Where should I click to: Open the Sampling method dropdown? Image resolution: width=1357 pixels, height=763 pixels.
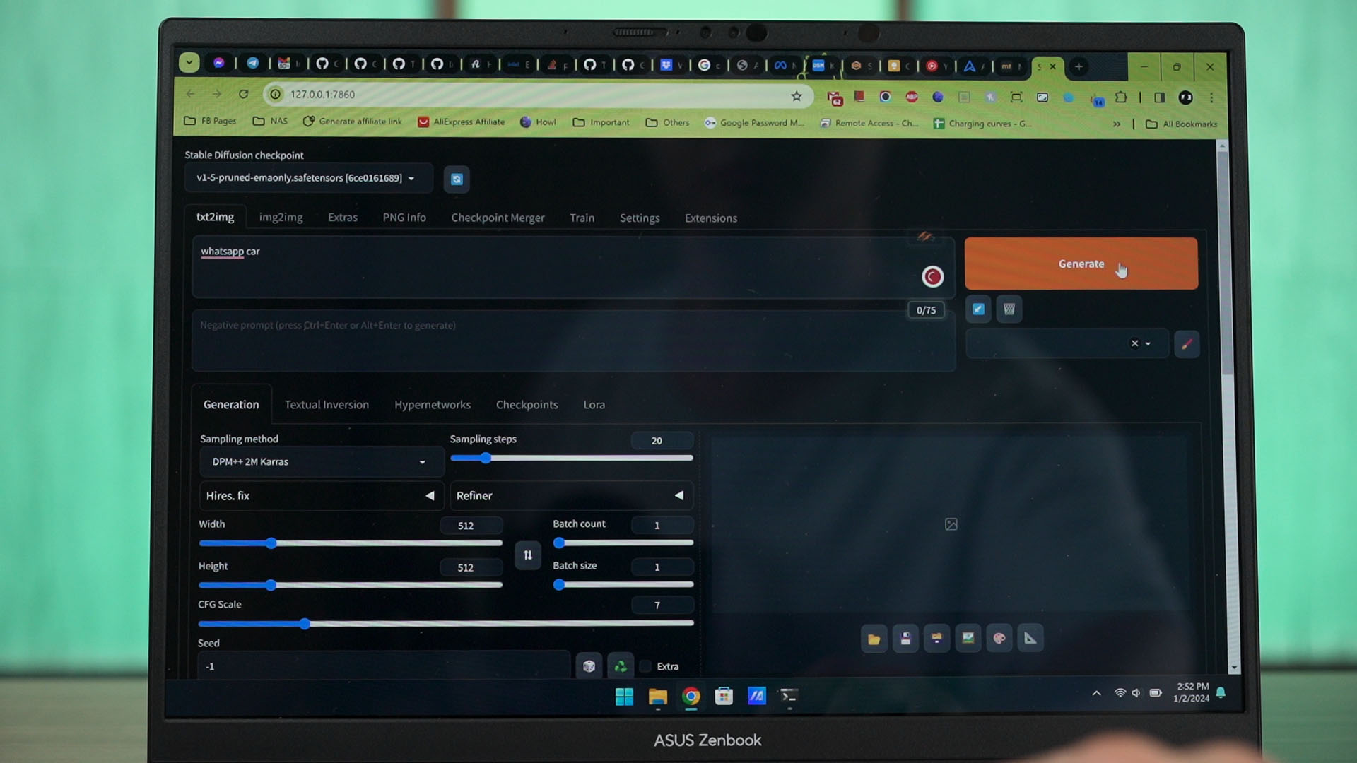(319, 462)
